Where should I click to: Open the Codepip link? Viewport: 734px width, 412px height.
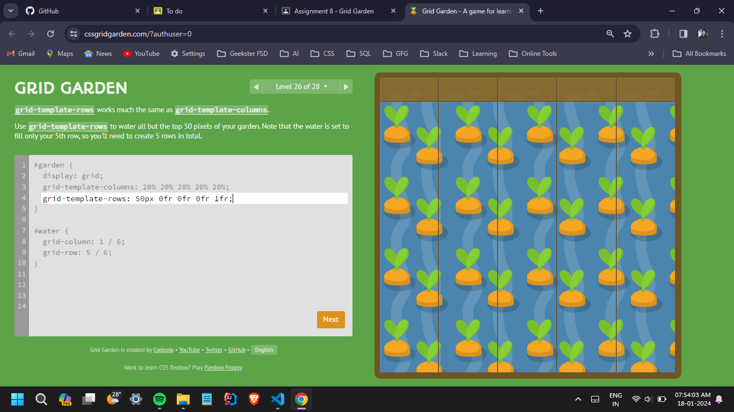(x=163, y=350)
